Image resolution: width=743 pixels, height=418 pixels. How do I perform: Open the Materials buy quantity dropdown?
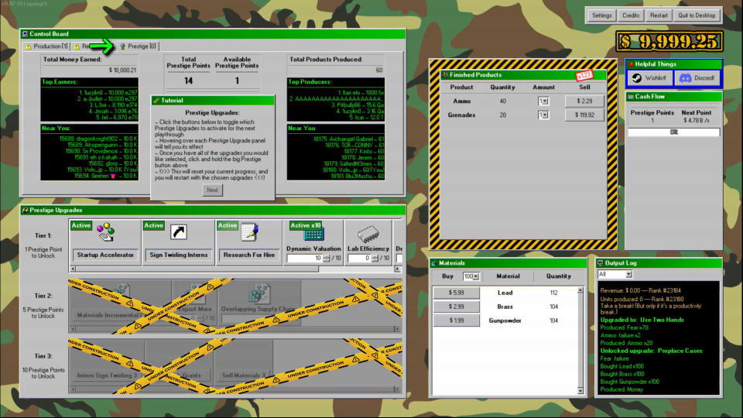(471, 276)
